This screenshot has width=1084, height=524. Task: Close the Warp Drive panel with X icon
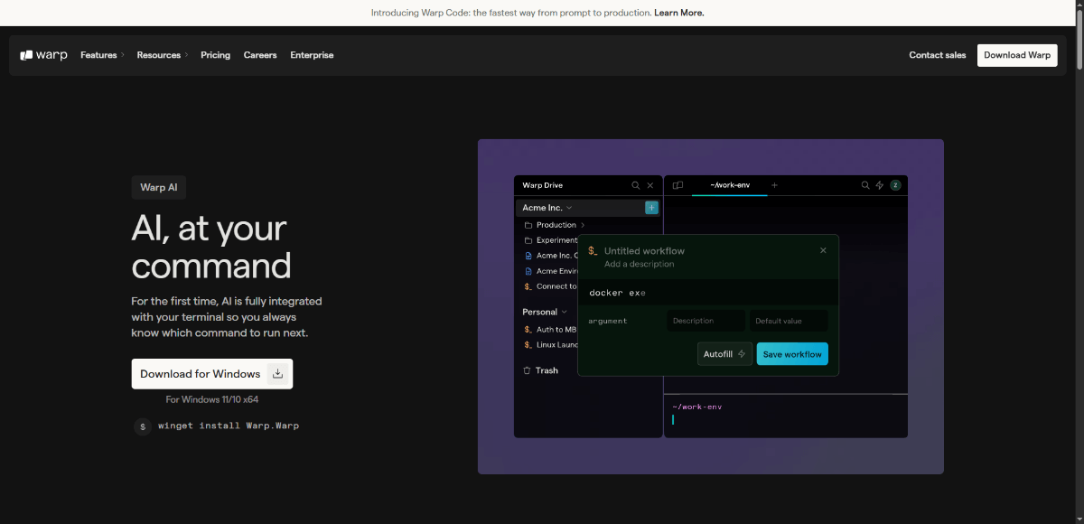pos(650,185)
